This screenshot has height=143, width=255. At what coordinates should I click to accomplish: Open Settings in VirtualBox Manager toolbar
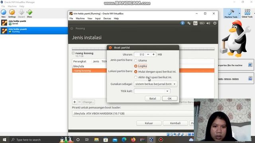[x=12, y=13]
